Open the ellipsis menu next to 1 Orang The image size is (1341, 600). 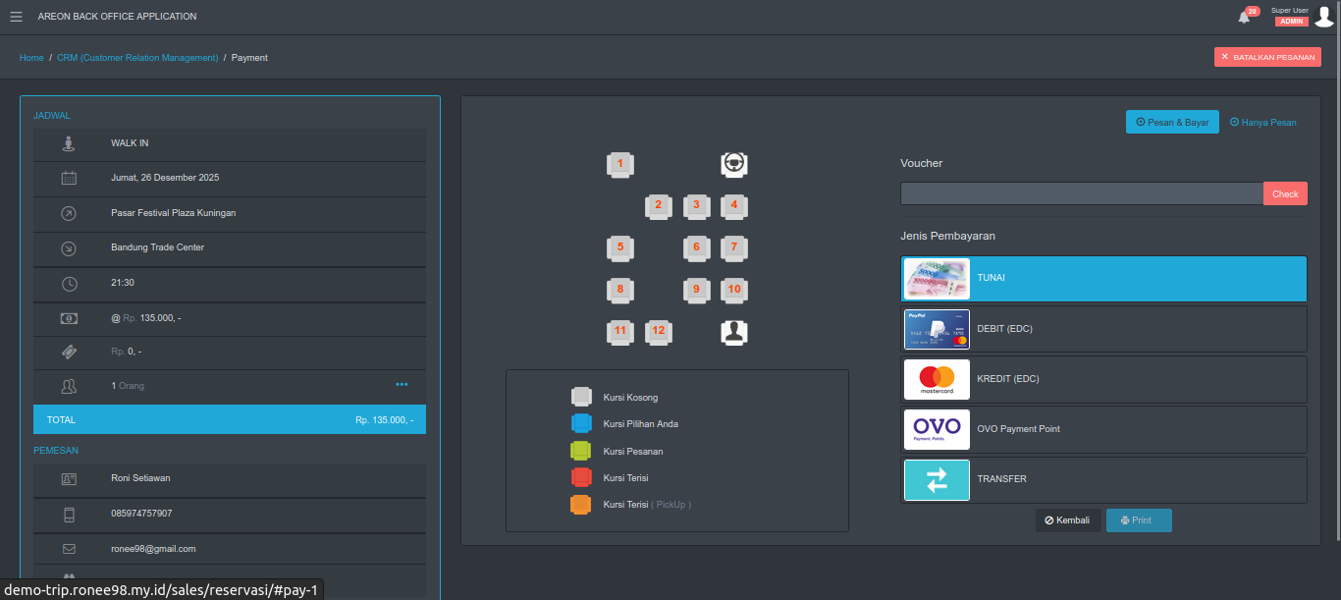[x=402, y=384]
